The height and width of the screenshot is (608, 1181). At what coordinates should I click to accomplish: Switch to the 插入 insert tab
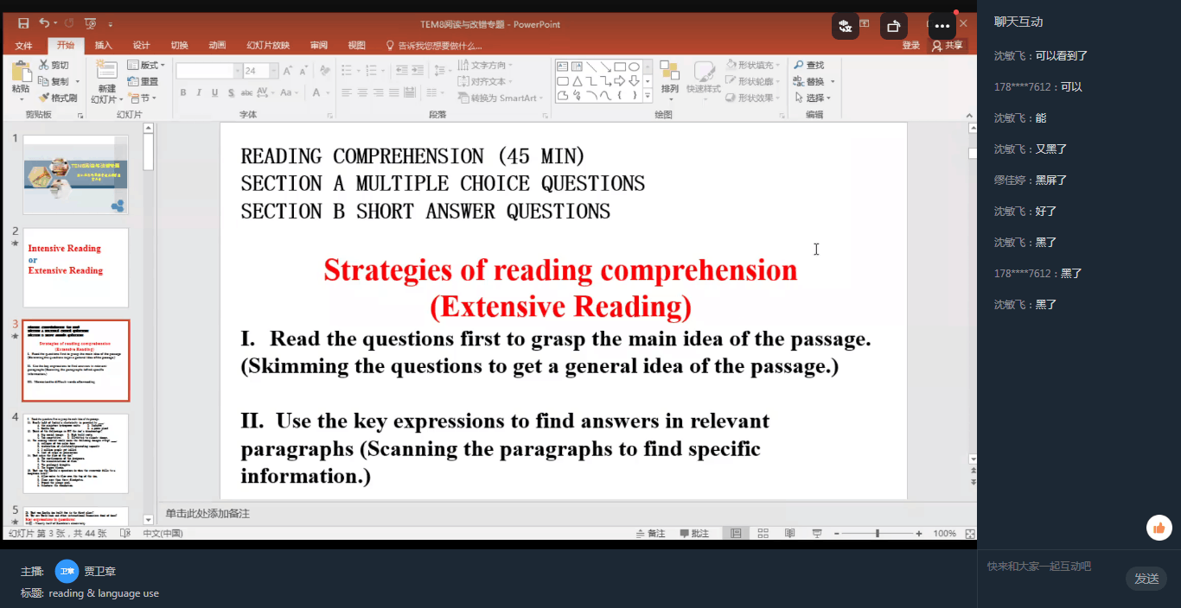point(103,46)
